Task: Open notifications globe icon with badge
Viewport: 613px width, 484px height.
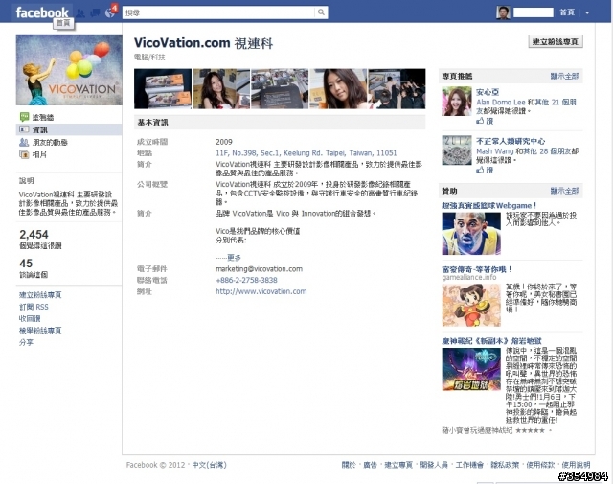Action: pyautogui.click(x=110, y=12)
